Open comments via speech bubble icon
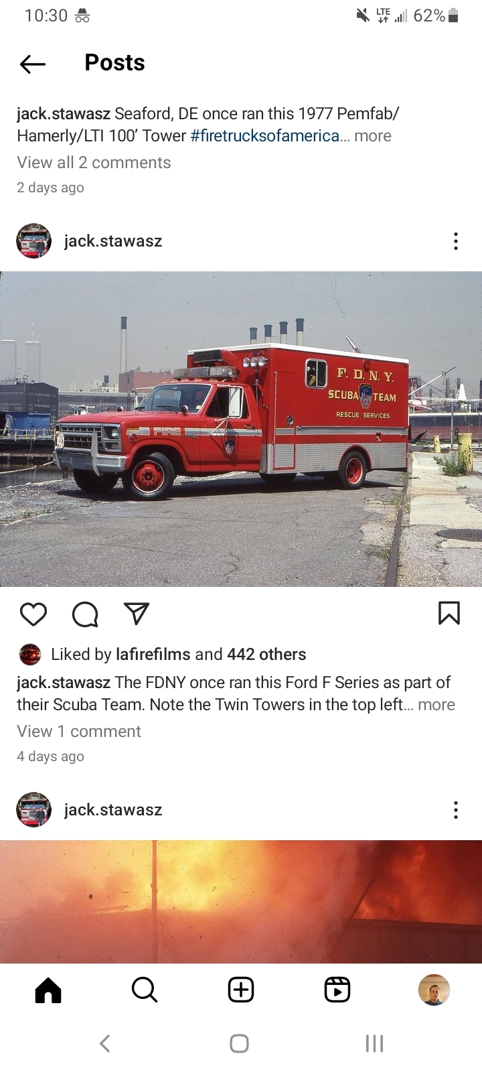 85,614
